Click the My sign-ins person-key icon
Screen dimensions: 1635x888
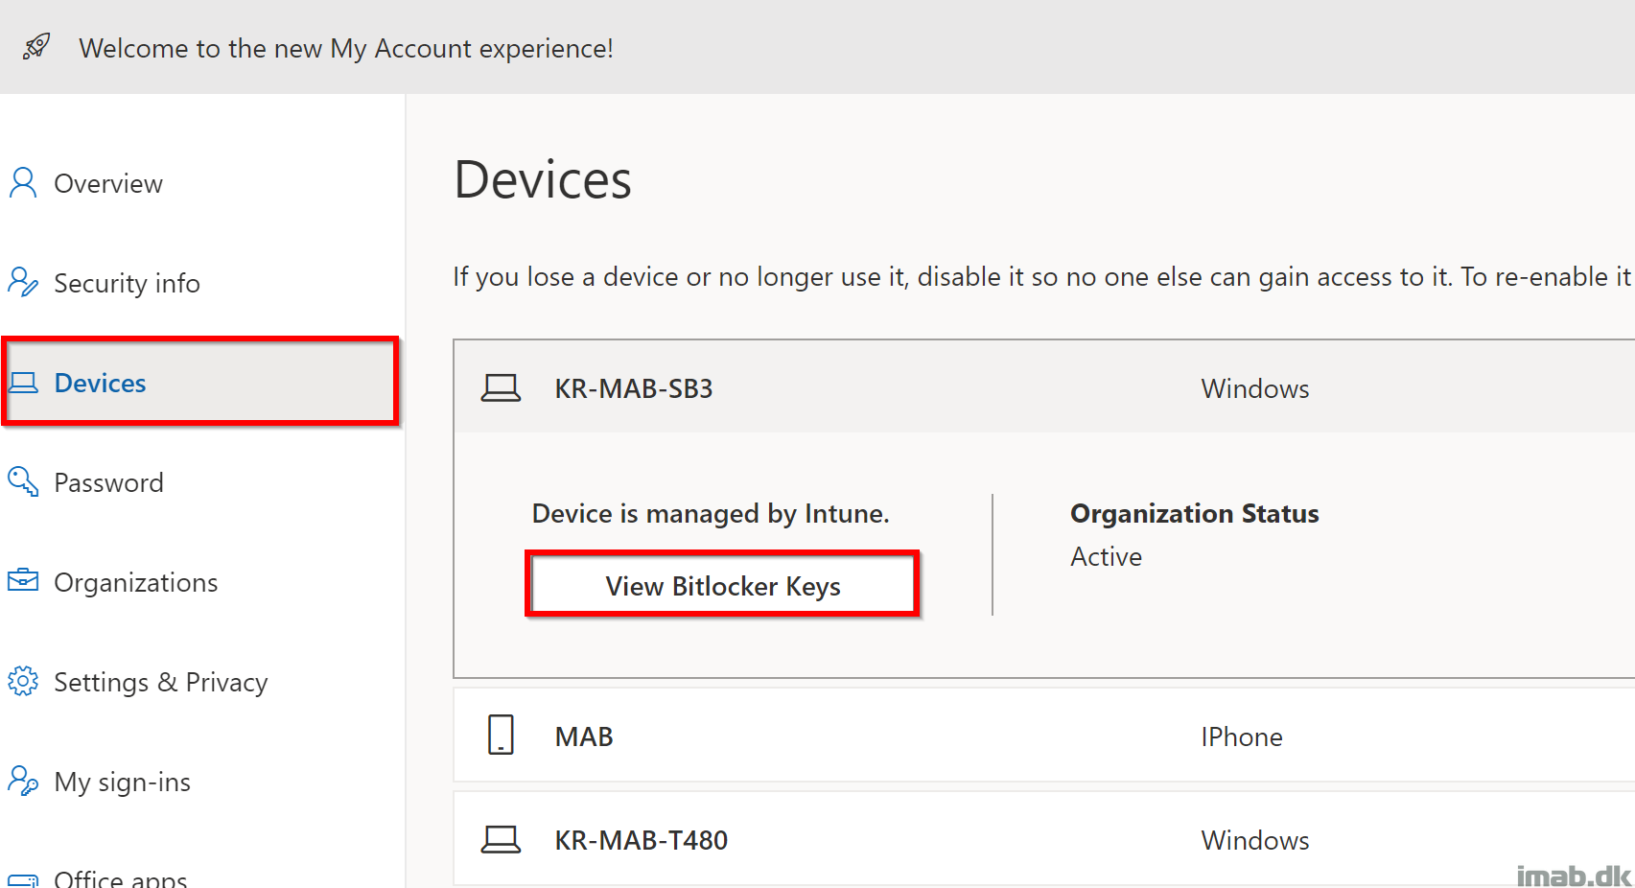pyautogui.click(x=23, y=781)
